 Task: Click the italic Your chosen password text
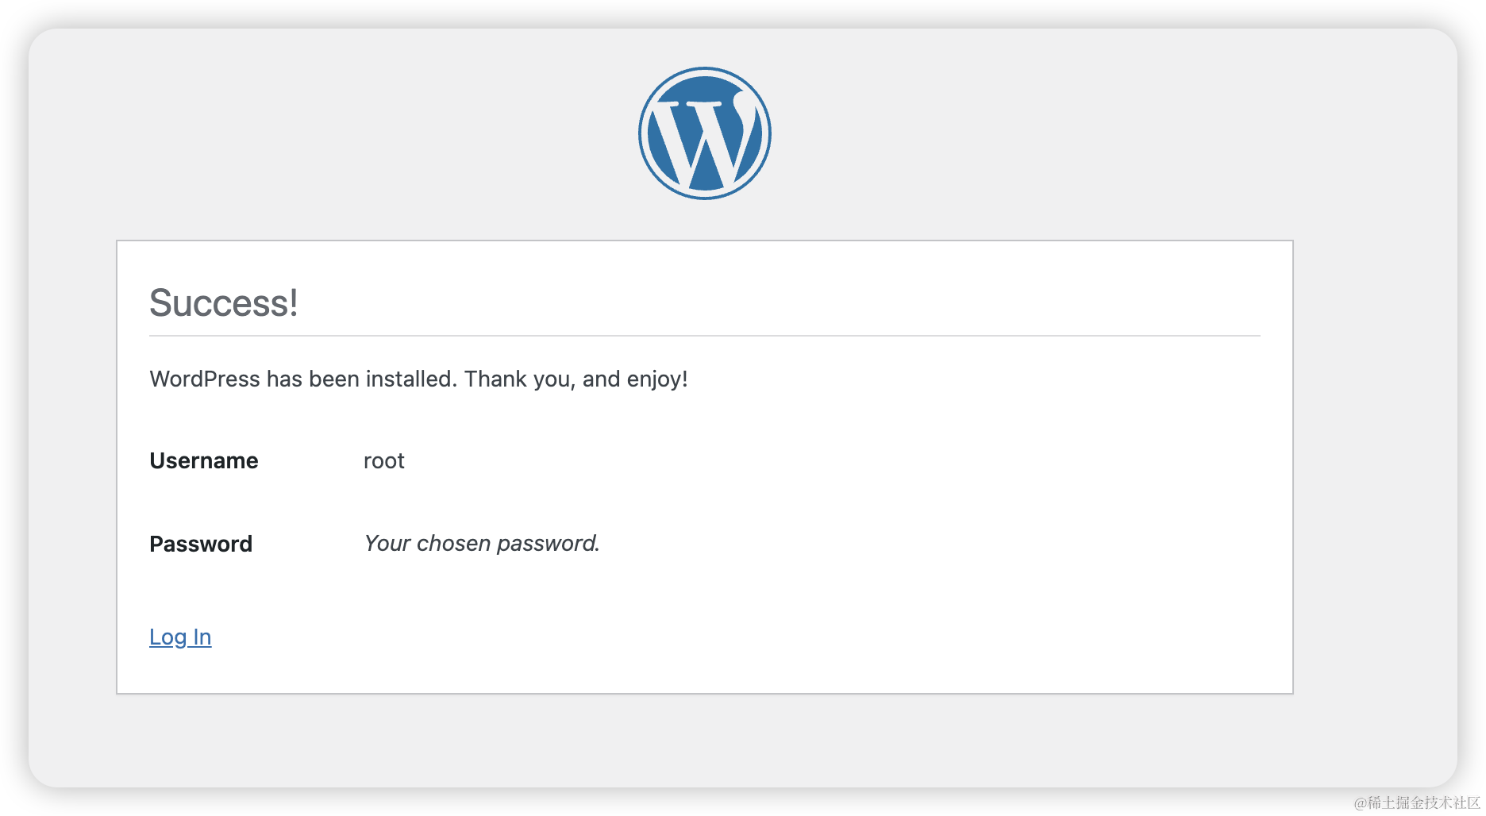pyautogui.click(x=482, y=544)
